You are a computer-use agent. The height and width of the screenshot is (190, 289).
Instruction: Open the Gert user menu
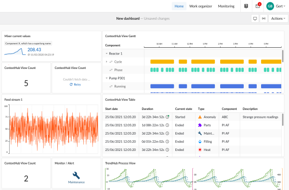tap(280, 6)
